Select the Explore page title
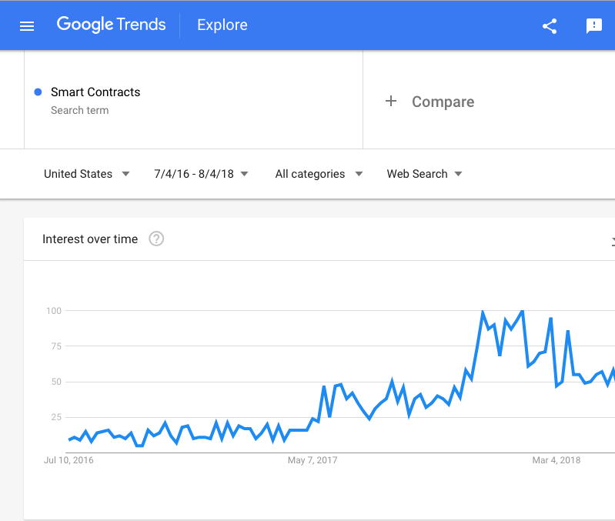This screenshot has width=615, height=521. [x=222, y=25]
